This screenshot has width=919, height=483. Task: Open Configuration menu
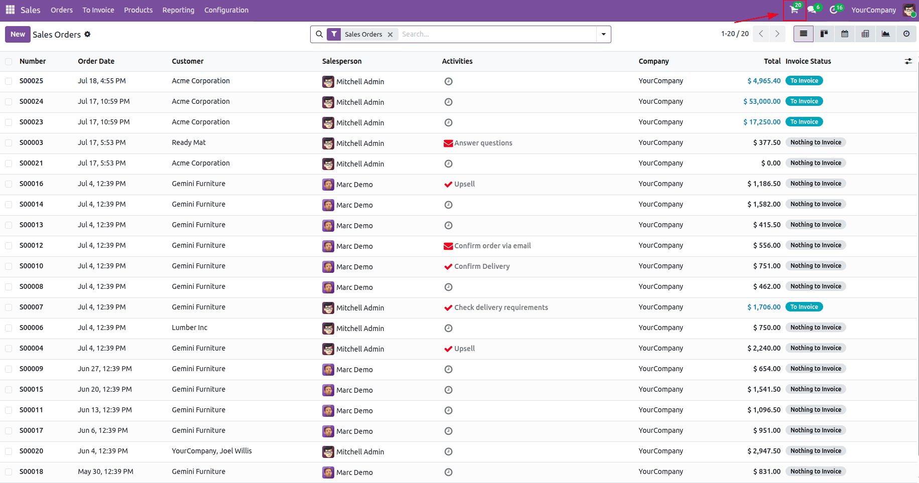click(x=226, y=10)
